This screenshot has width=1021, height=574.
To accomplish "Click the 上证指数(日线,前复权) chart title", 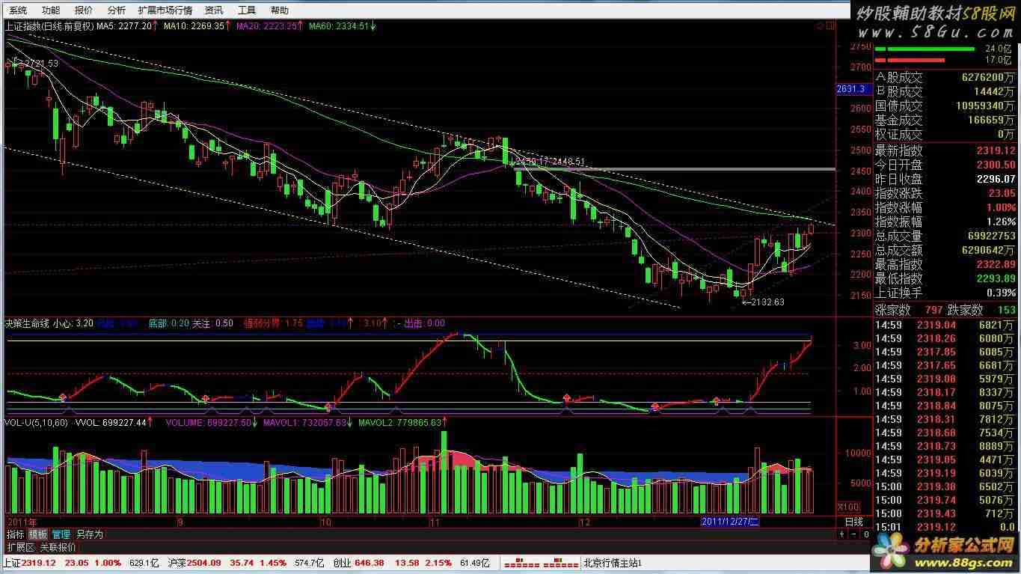I will tap(49, 25).
